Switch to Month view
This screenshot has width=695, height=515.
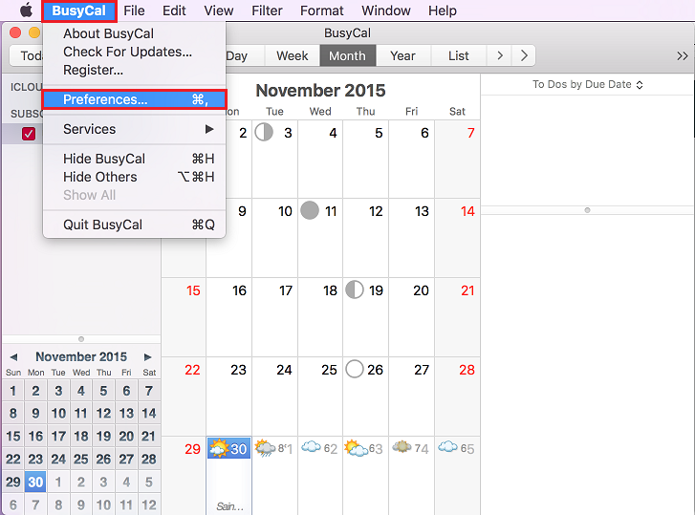point(348,55)
